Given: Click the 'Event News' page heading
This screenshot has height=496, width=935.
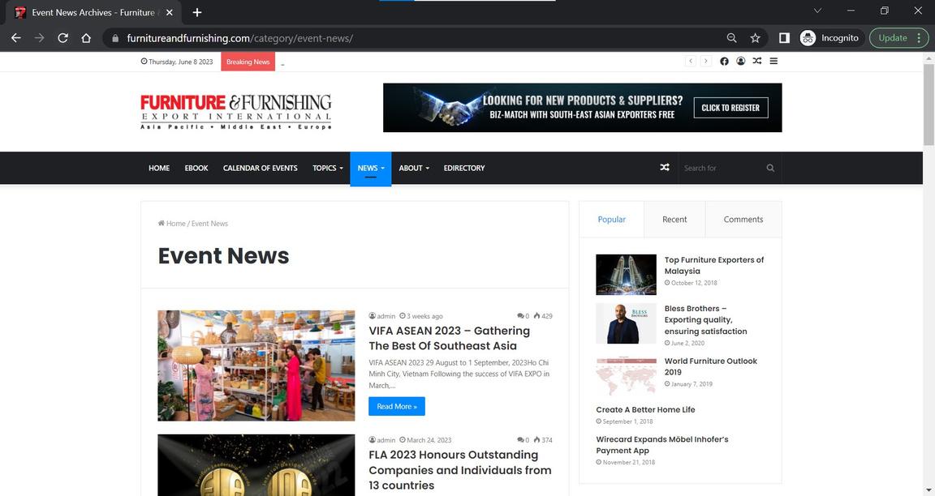Looking at the screenshot, I should point(224,256).
